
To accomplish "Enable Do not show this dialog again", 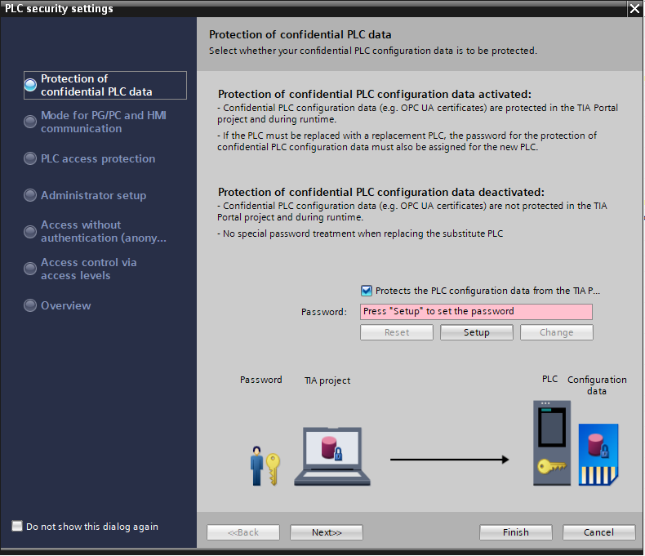I will pyautogui.click(x=17, y=527).
